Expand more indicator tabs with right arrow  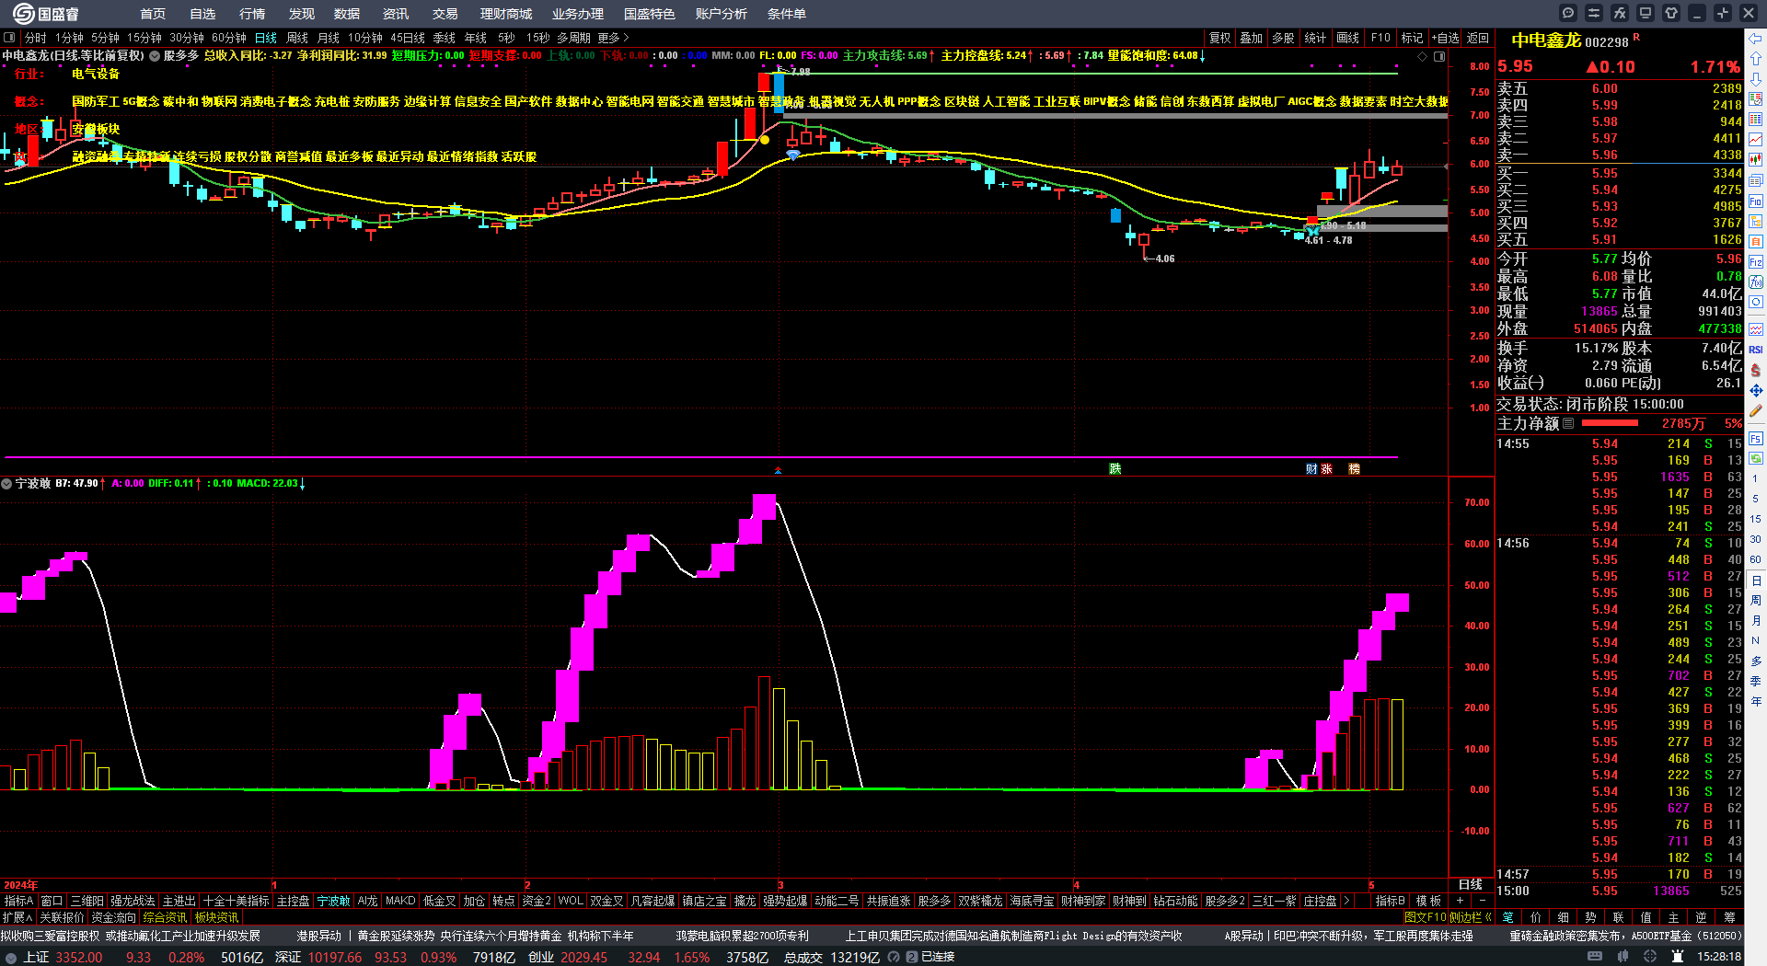tap(1347, 901)
